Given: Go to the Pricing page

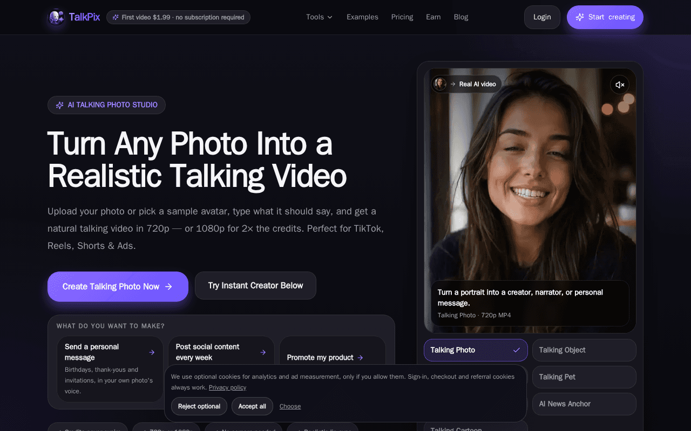Looking at the screenshot, I should [402, 17].
